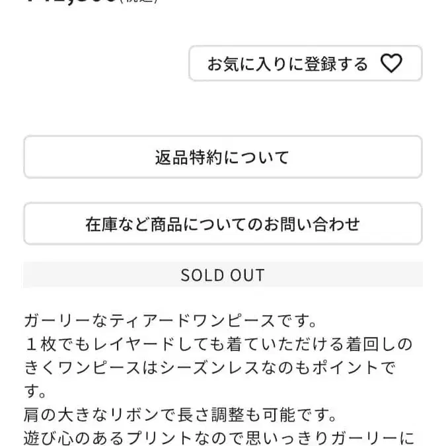
Task: Click the line starting with 遊び心のあるプリント
Action: (218, 439)
